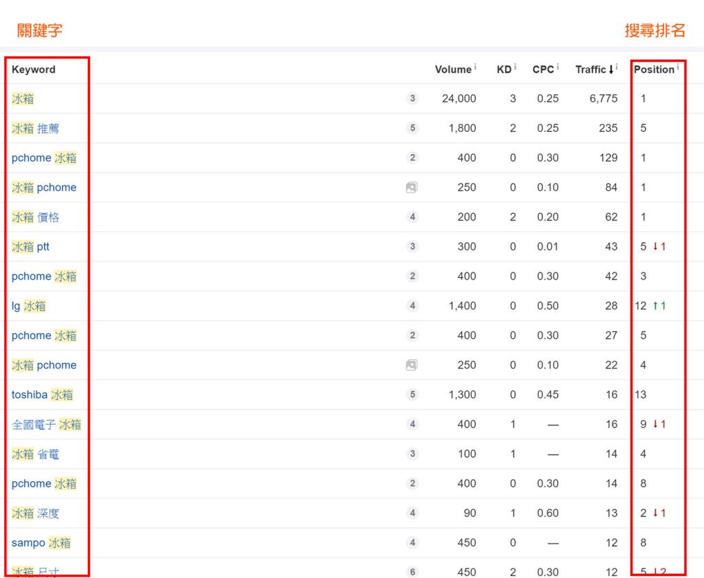Open SERP features badge for pchome 冰箱 traffic 42
The width and height of the screenshot is (704, 578).
tap(412, 276)
